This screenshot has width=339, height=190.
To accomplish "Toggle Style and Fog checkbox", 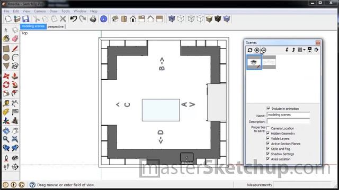I will tap(268, 149).
